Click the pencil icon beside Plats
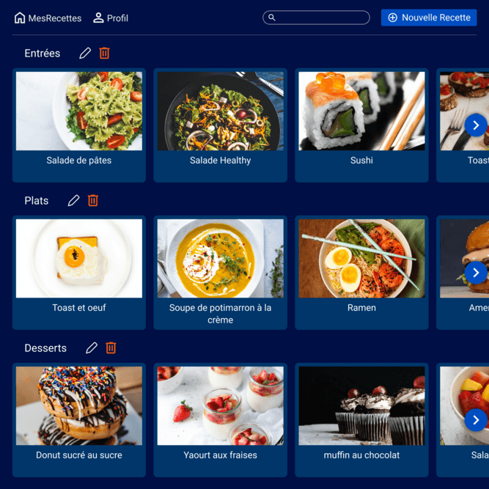Screen dimensions: 489x489 pyautogui.click(x=73, y=201)
